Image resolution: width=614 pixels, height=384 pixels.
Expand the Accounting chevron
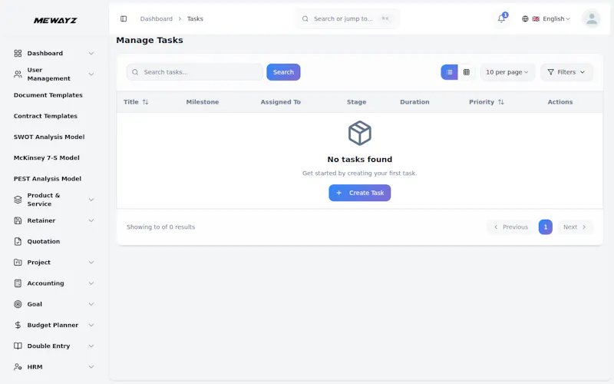(x=91, y=283)
